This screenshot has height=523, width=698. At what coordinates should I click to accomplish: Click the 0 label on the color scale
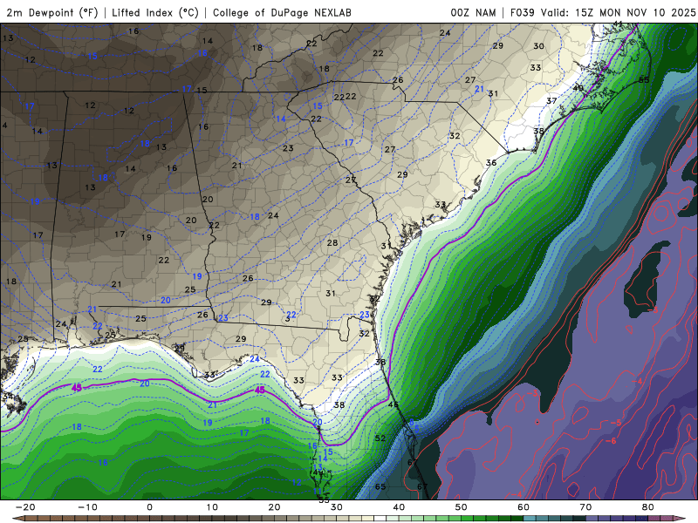pyautogui.click(x=149, y=507)
